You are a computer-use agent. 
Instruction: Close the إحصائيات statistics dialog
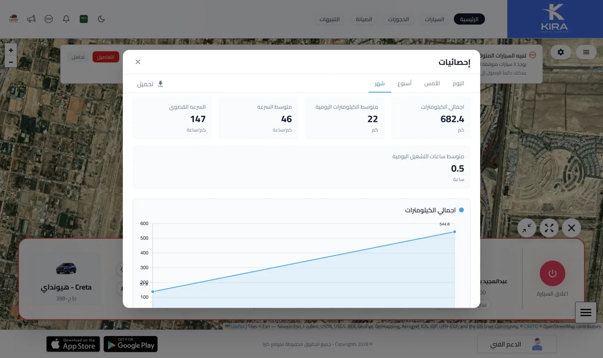click(x=138, y=62)
